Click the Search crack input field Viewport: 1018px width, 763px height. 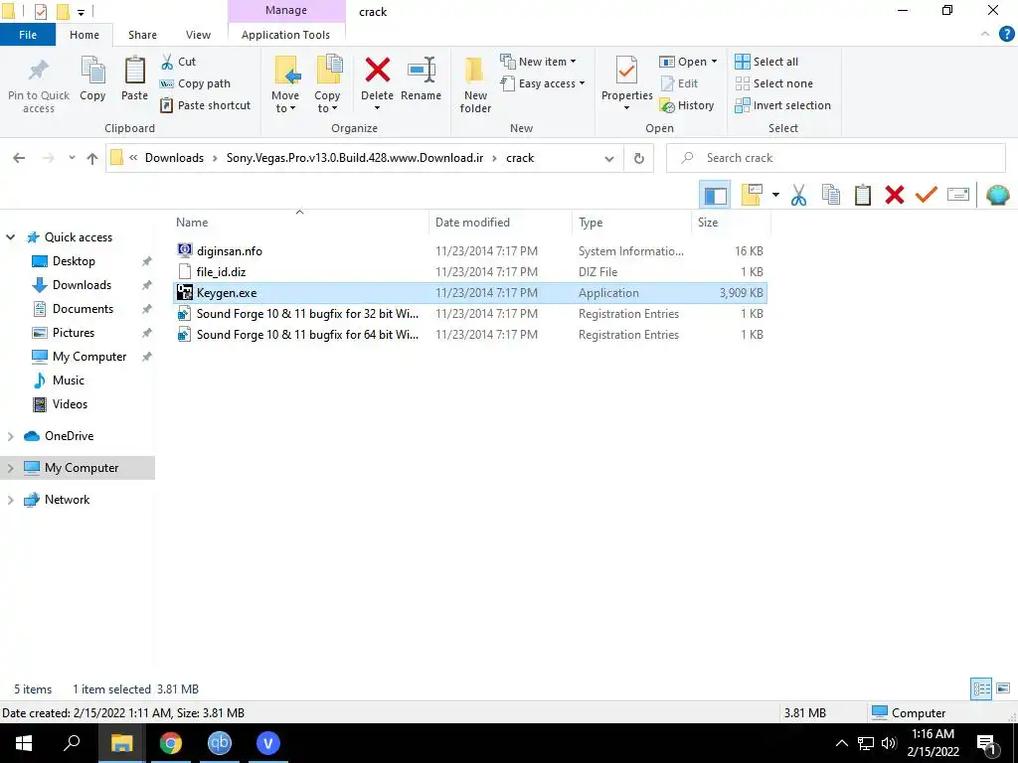pyautogui.click(x=835, y=158)
